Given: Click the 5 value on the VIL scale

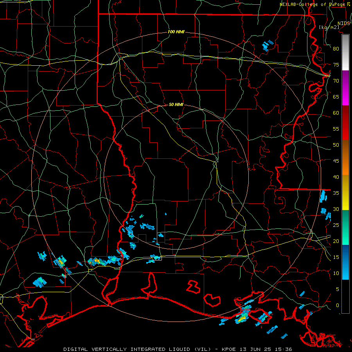Looking at the screenshot, I should tap(338, 289).
